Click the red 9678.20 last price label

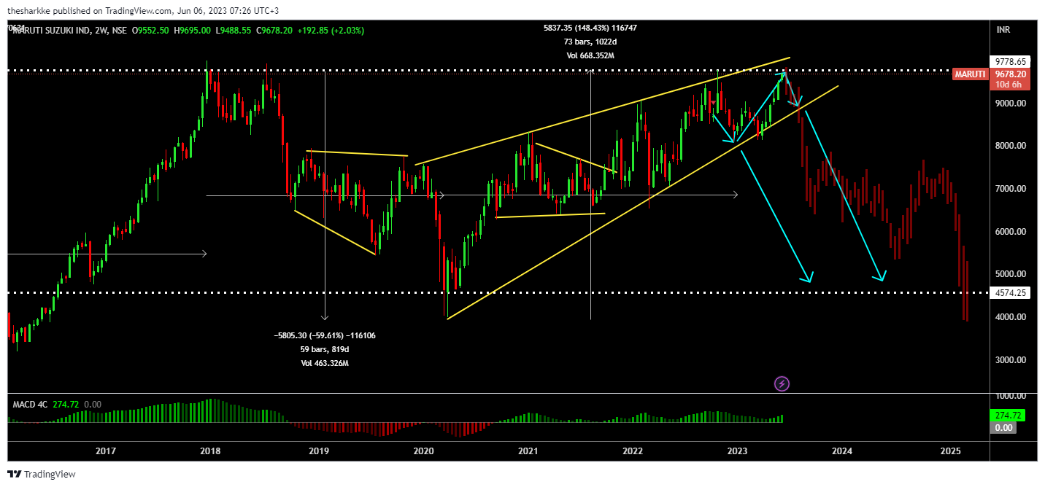(x=1010, y=74)
